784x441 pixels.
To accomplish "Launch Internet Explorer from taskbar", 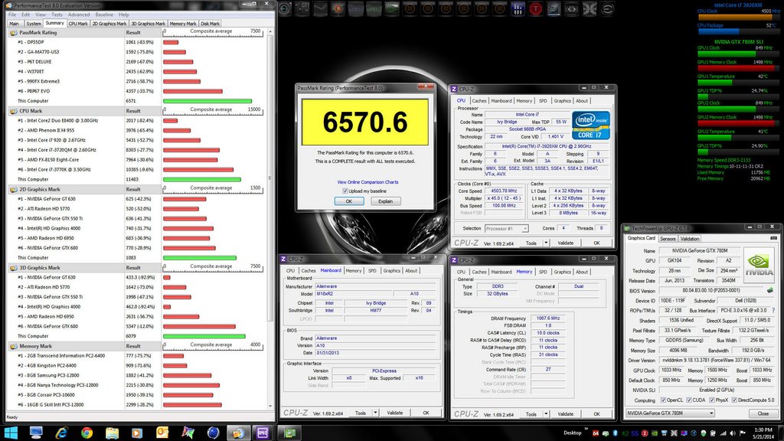I will click(61, 433).
